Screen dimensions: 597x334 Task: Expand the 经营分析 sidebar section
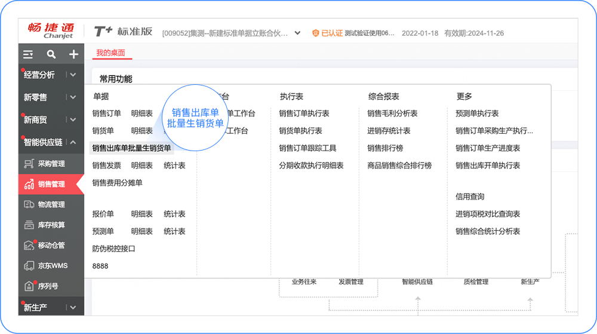[x=73, y=75]
